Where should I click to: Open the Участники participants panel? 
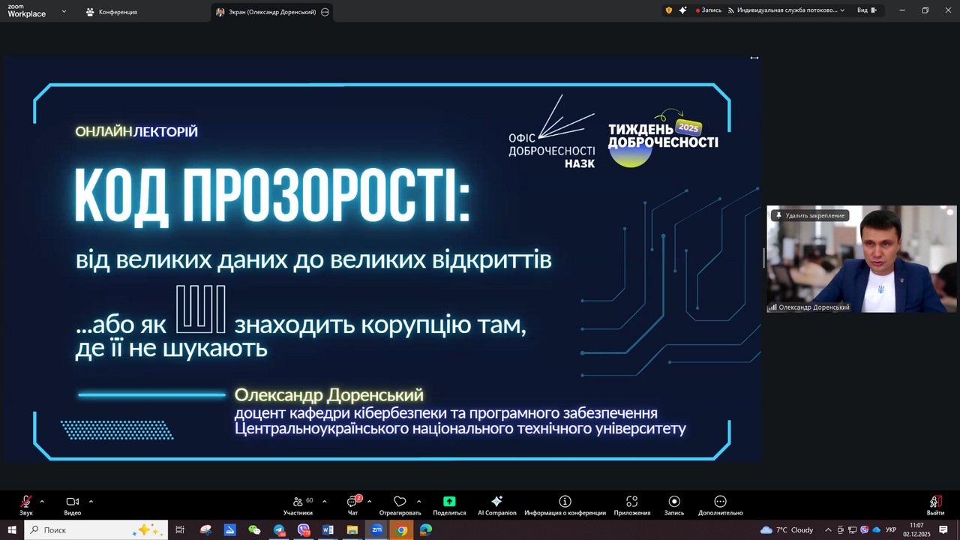pyautogui.click(x=298, y=502)
